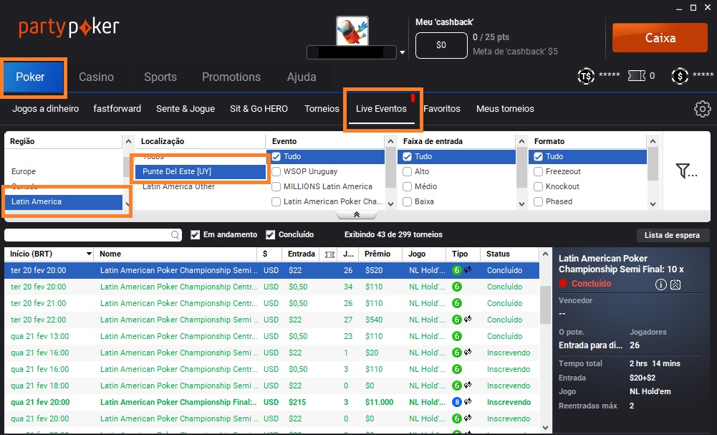The height and width of the screenshot is (435, 717).
Task: Check Latin American Poker Championship filter
Action: 276,201
